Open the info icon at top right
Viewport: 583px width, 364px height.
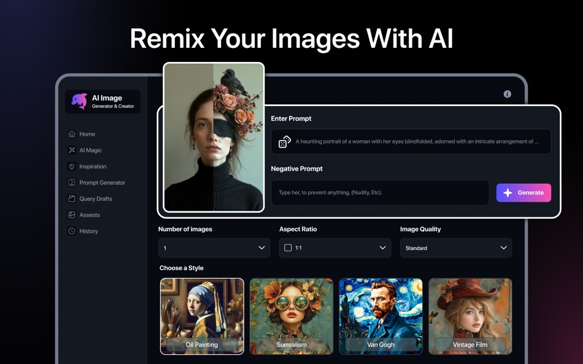[507, 94]
